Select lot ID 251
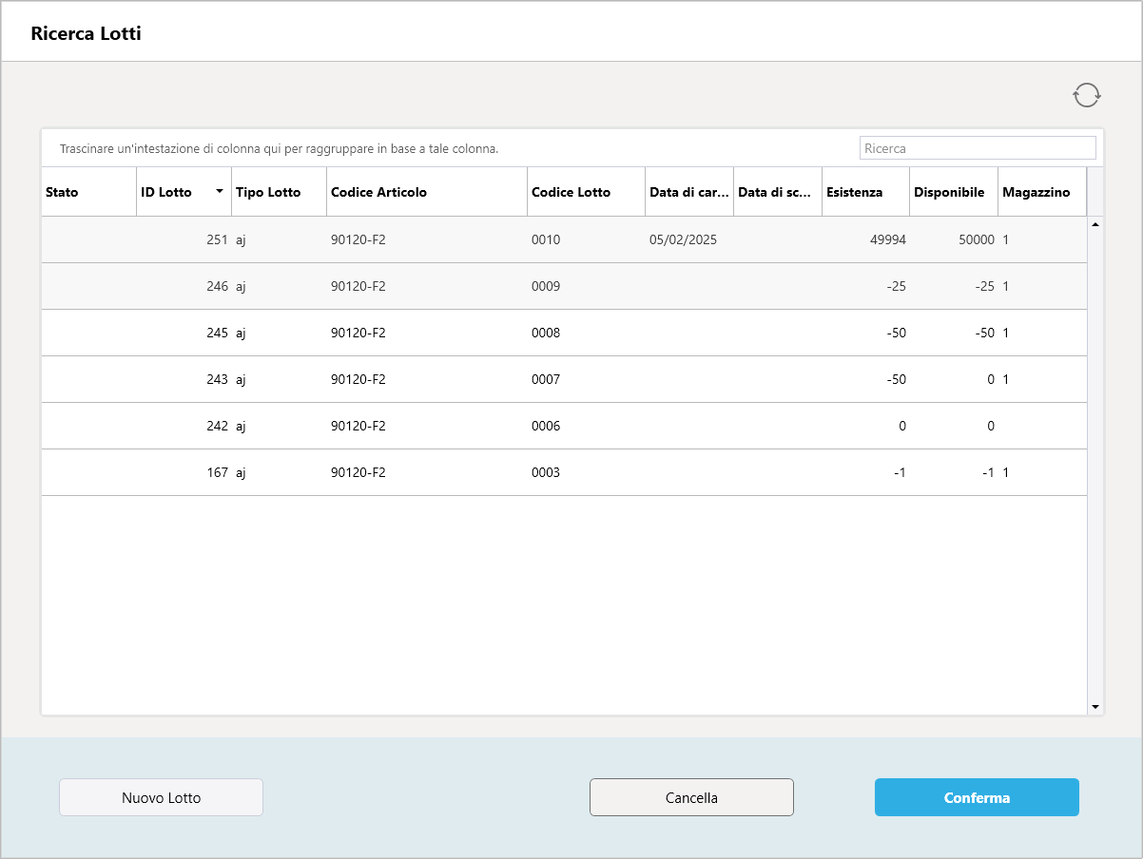Screen dimensions: 1143x859 click(x=217, y=239)
